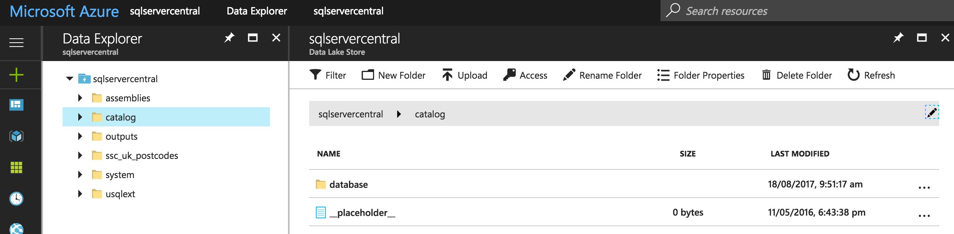
Task: Open the grid All resources sidebar icon
Action: click(x=16, y=167)
